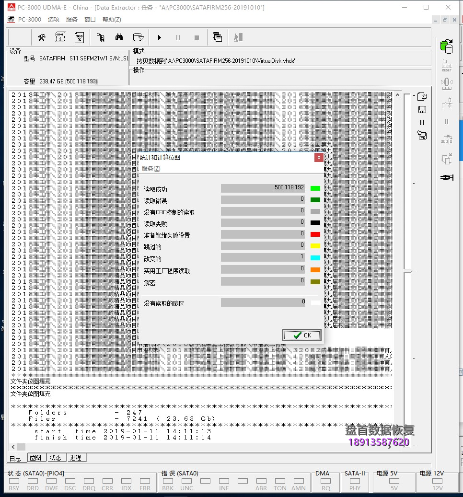The image size is (463, 497).
Task: Switch to the 进程 tab at bottom
Action: (x=76, y=458)
